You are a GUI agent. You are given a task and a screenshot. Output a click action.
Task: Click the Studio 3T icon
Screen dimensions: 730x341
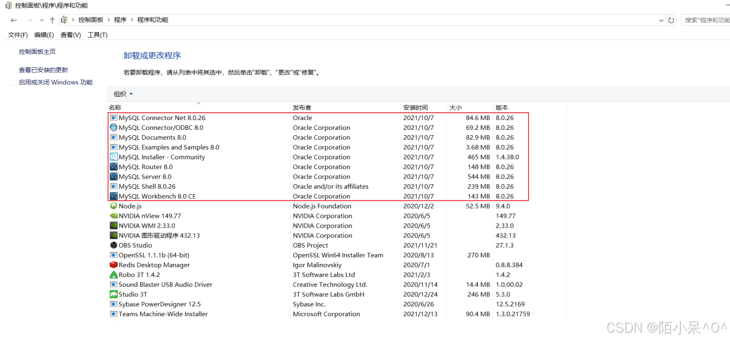pos(114,295)
